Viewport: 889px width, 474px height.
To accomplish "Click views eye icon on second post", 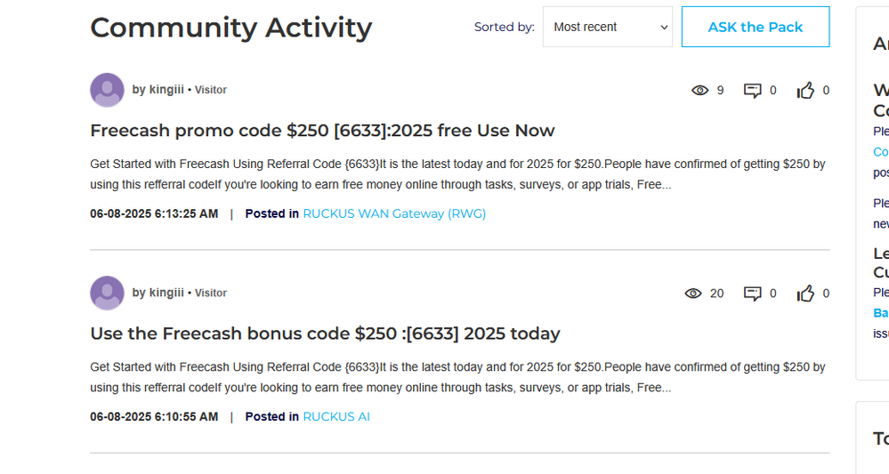I will coord(693,293).
